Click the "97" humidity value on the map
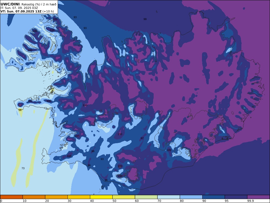 coord(142,138)
